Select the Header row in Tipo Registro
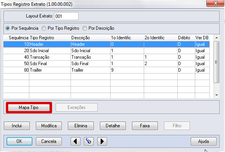Image resolution: width=225 pixels, height=152 pixels. pos(50,44)
